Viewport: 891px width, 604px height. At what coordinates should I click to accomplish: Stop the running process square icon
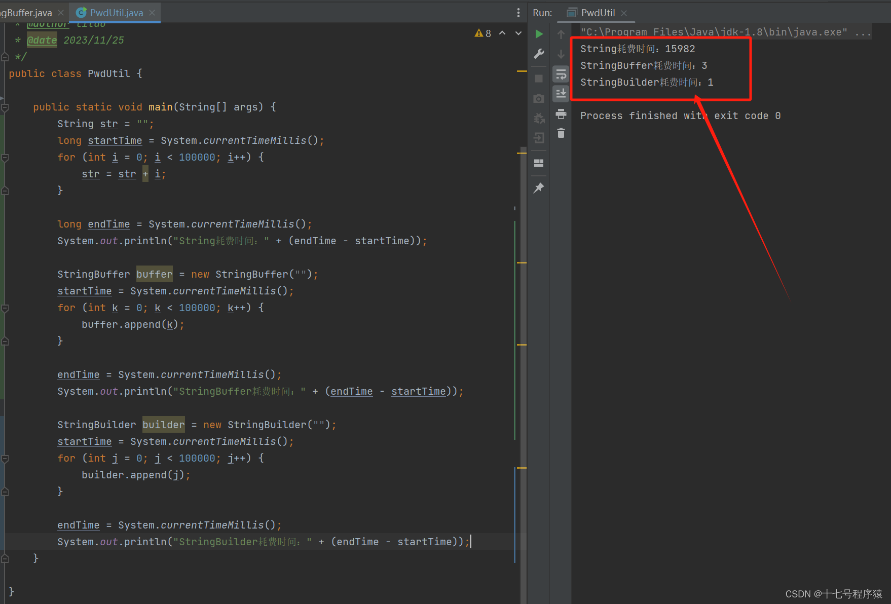click(x=539, y=79)
